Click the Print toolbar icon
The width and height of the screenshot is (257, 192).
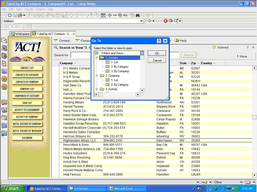pos(39,15)
